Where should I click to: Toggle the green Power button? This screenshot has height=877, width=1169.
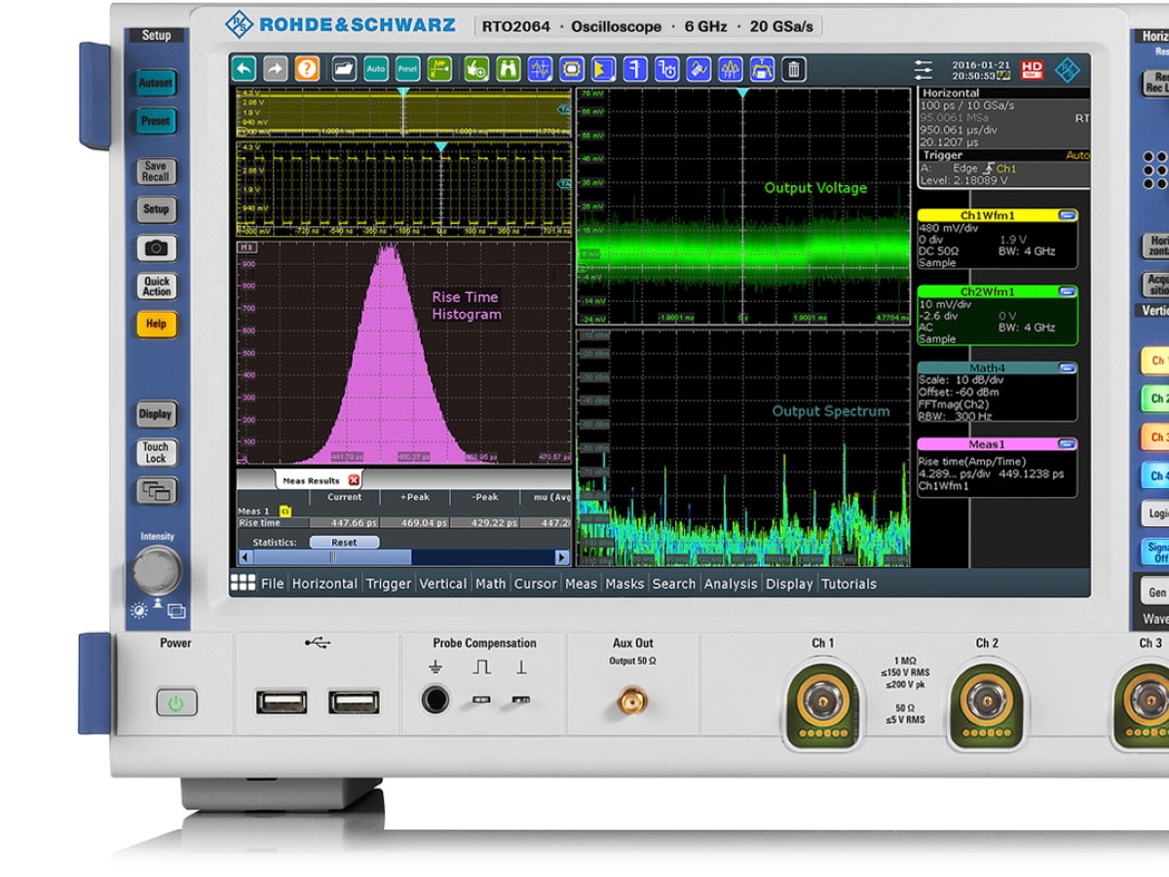coord(176,703)
